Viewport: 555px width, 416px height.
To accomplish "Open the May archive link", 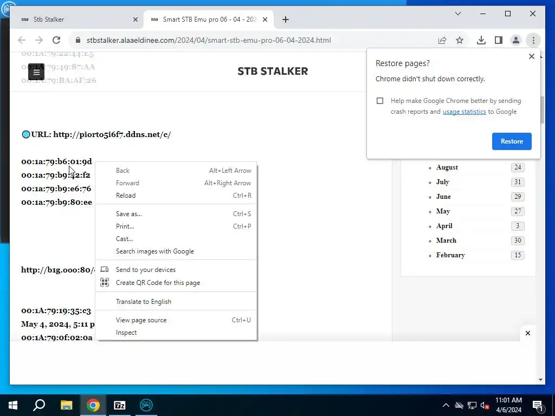I will coord(443,211).
